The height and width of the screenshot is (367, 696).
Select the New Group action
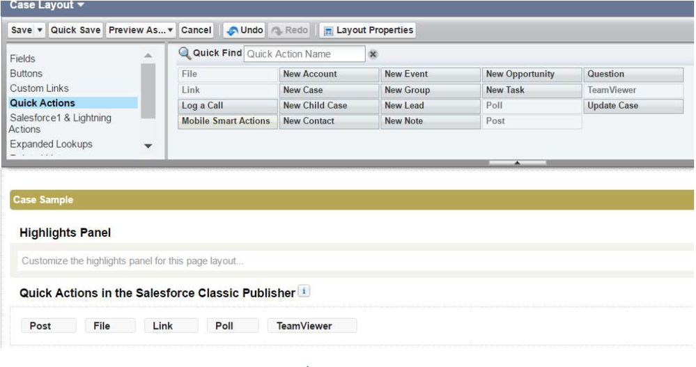tap(431, 90)
